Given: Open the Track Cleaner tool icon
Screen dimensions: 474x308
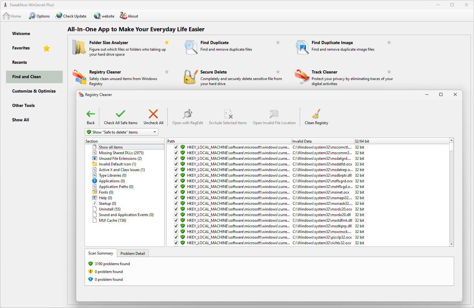Looking at the screenshot, I should click(302, 77).
